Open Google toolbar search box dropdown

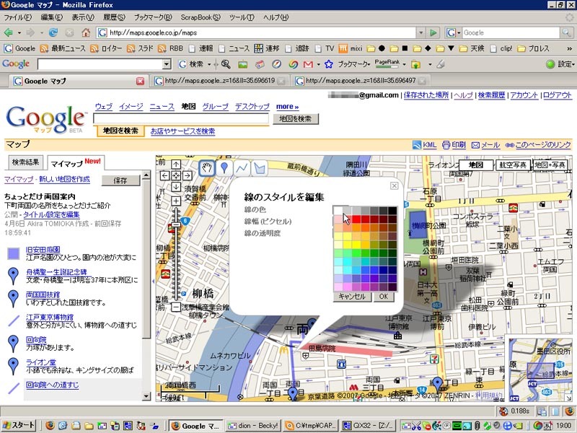(167, 64)
